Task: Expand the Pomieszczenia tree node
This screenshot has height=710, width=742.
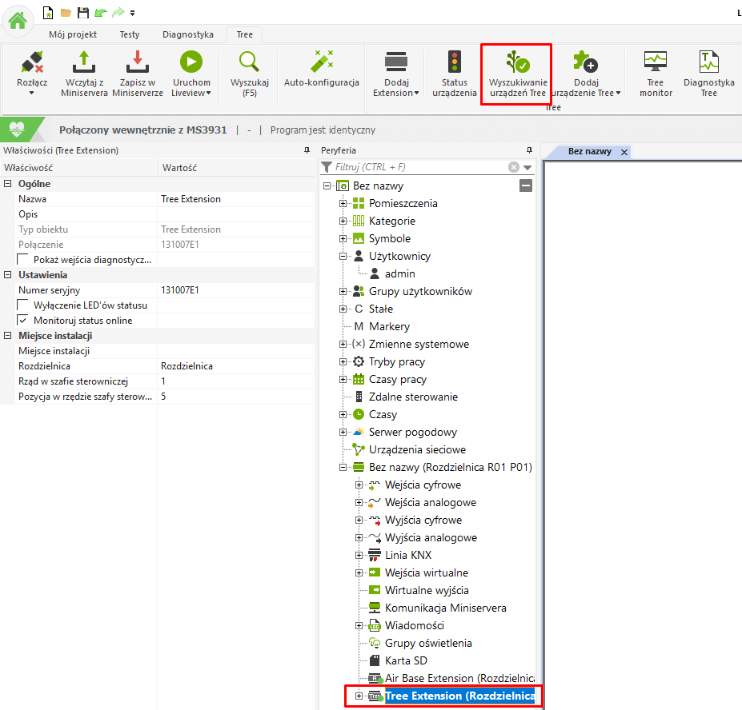Action: (343, 204)
